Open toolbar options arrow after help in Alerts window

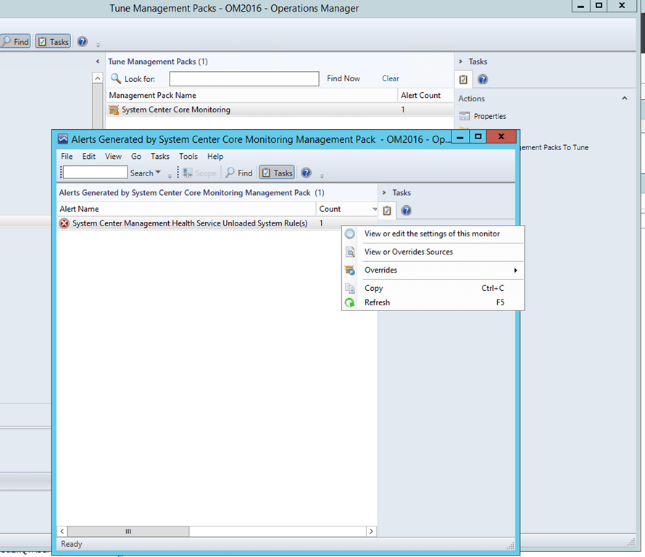pos(322,176)
